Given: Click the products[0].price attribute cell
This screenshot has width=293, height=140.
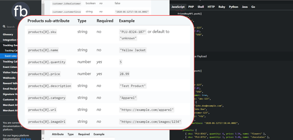Looking at the screenshot, I should click(44, 74).
